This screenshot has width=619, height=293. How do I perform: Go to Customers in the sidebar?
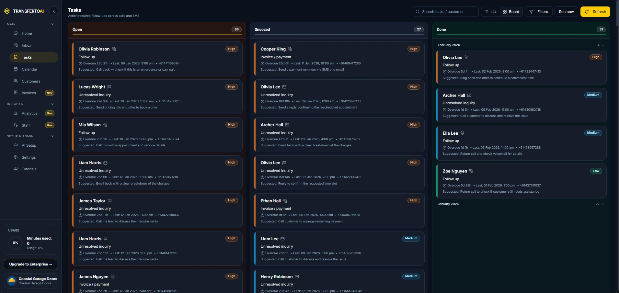coord(31,81)
